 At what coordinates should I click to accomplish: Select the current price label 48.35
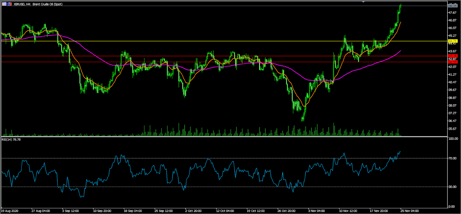(452, 6)
